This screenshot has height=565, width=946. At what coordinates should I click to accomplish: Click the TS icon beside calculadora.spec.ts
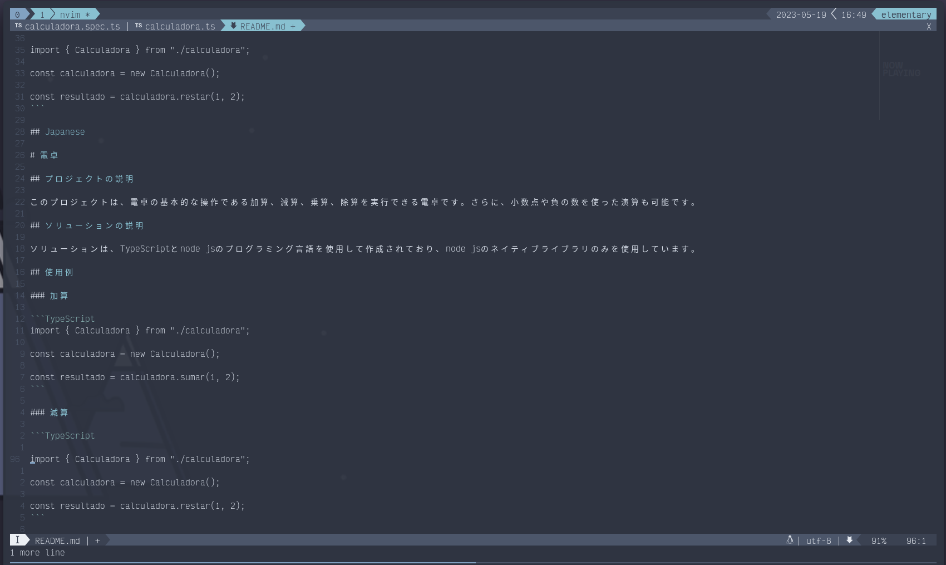point(18,26)
